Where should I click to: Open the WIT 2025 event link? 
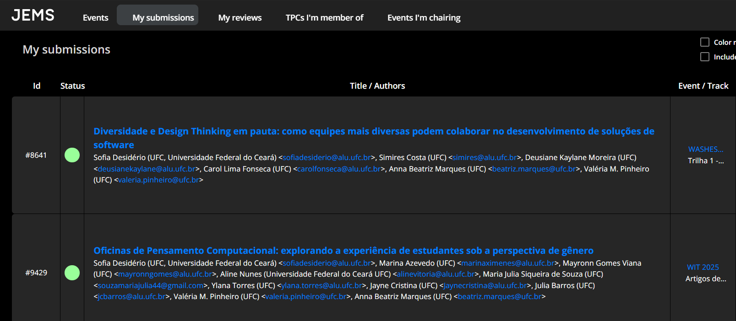point(703,267)
